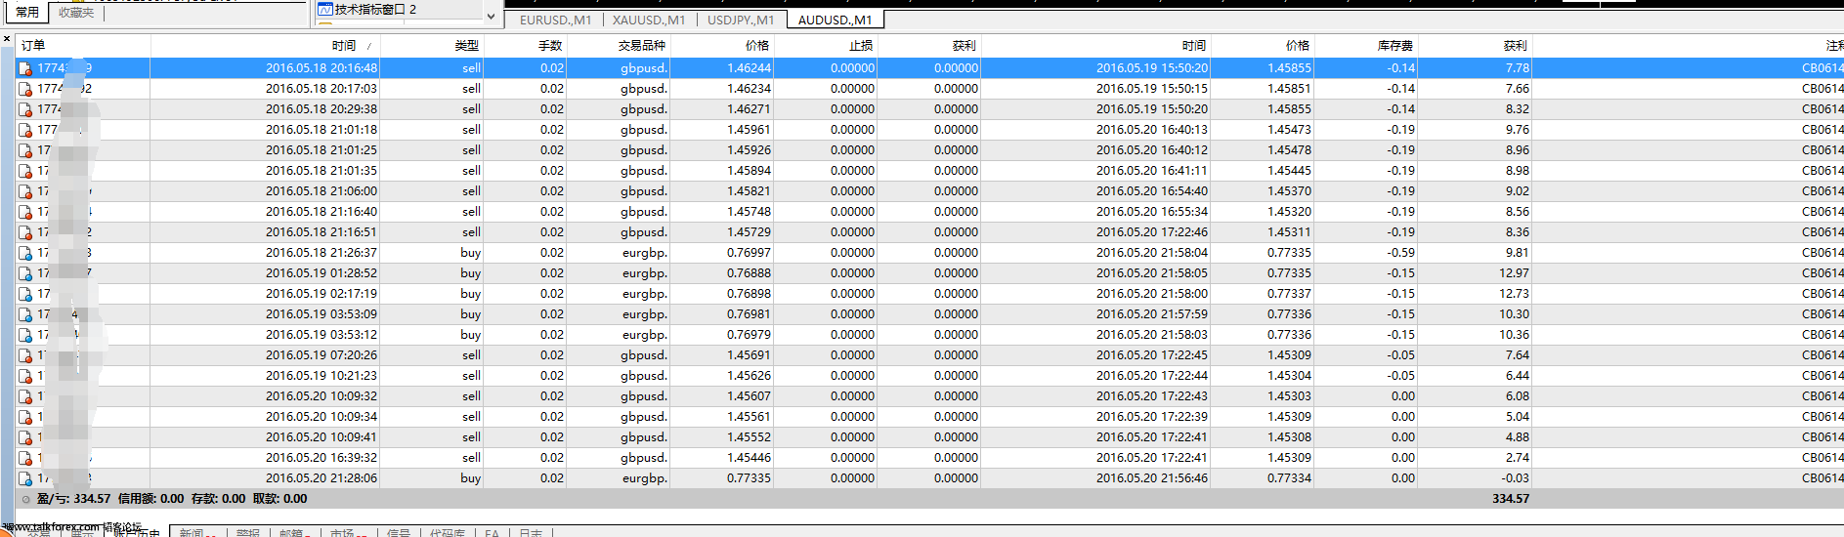Viewport: 1844px width, 537px height.
Task: Open the 日志 terminal tab
Action: tap(531, 532)
